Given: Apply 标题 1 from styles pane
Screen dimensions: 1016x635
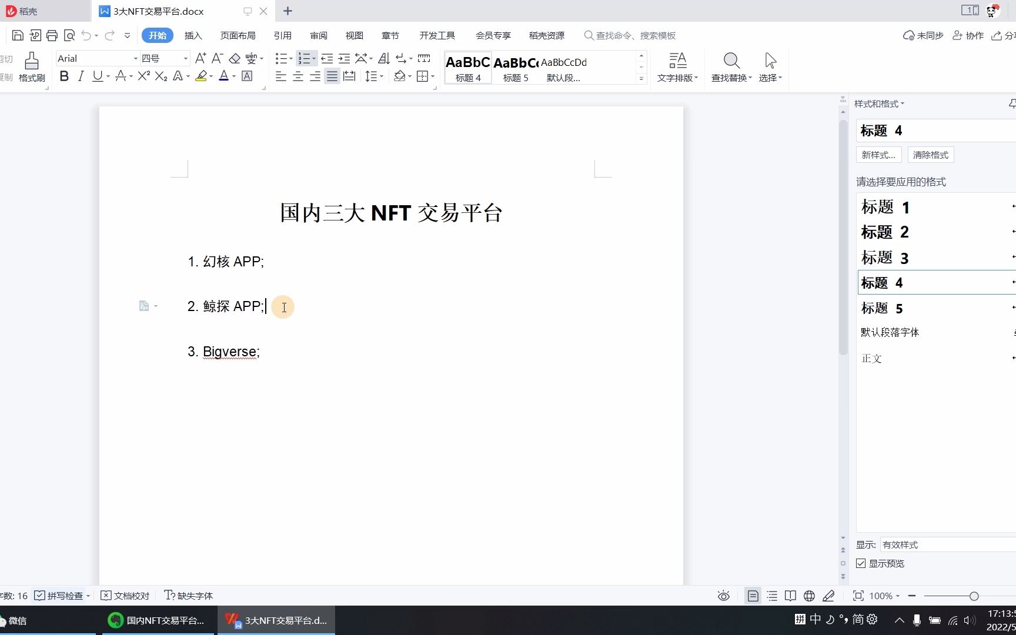Looking at the screenshot, I should click(936, 207).
